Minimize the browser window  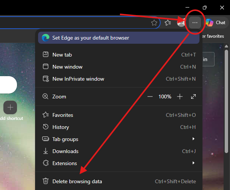point(187,7)
